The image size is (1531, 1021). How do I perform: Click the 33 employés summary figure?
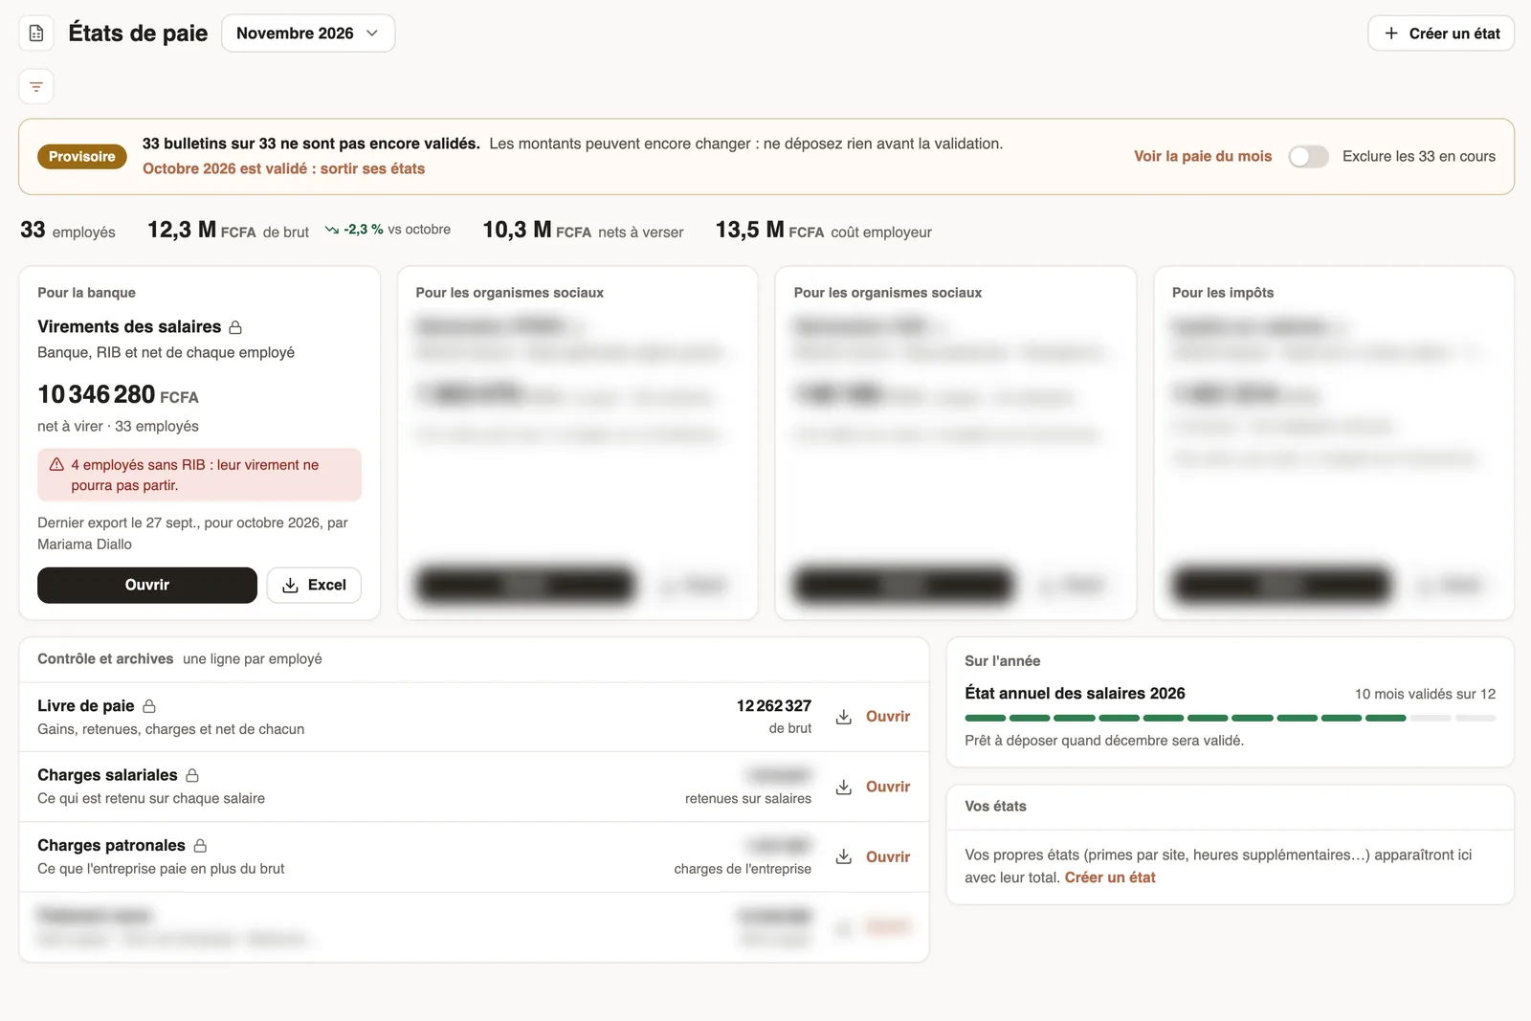click(x=68, y=231)
